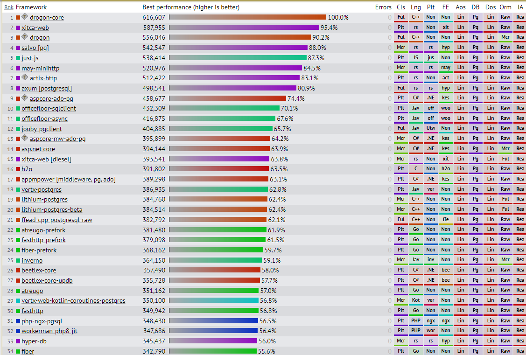The height and width of the screenshot is (355, 526).
Task: Click the badge icon beside drogon-core
Action: (25, 17)
